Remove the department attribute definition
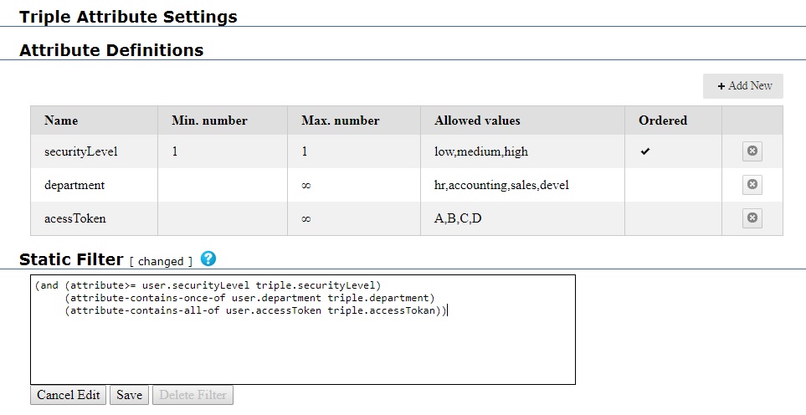Image resolution: width=806 pixels, height=415 pixels. coord(752,185)
